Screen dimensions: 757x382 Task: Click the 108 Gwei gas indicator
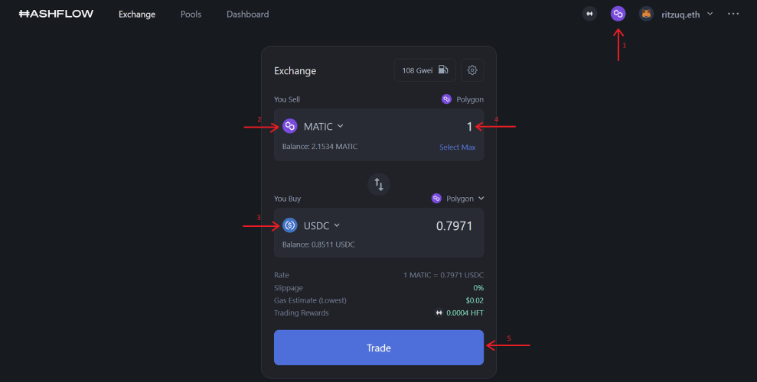pyautogui.click(x=425, y=70)
